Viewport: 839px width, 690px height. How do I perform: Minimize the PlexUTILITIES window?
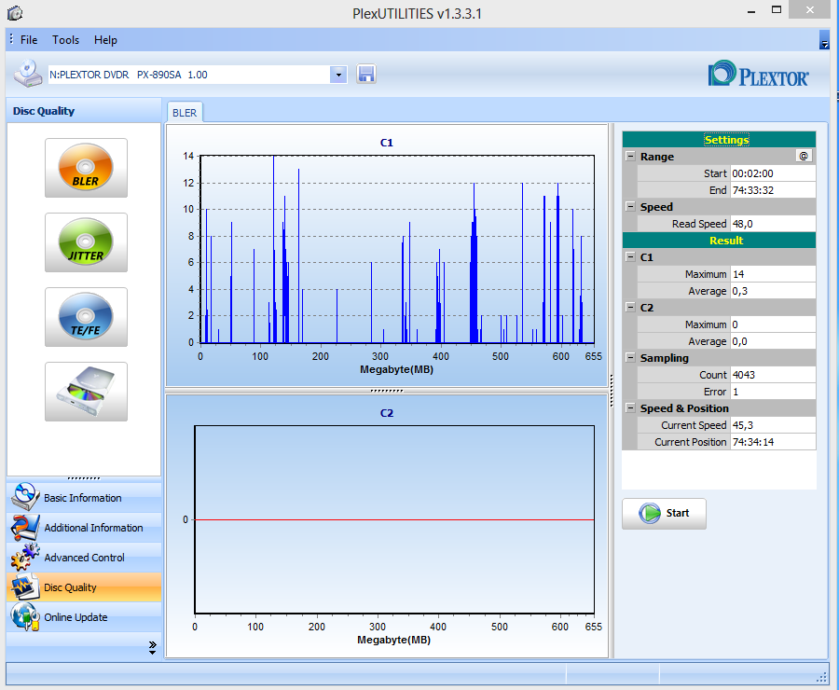point(751,10)
